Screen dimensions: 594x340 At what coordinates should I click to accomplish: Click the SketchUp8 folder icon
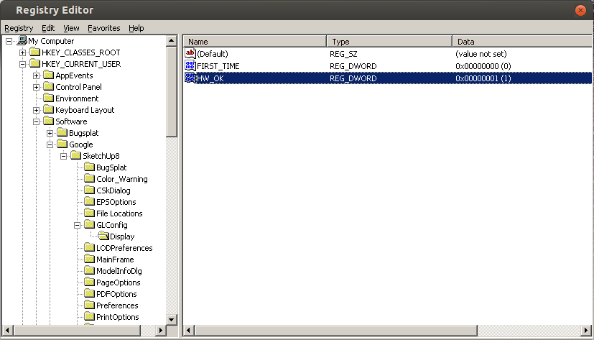(x=75, y=156)
